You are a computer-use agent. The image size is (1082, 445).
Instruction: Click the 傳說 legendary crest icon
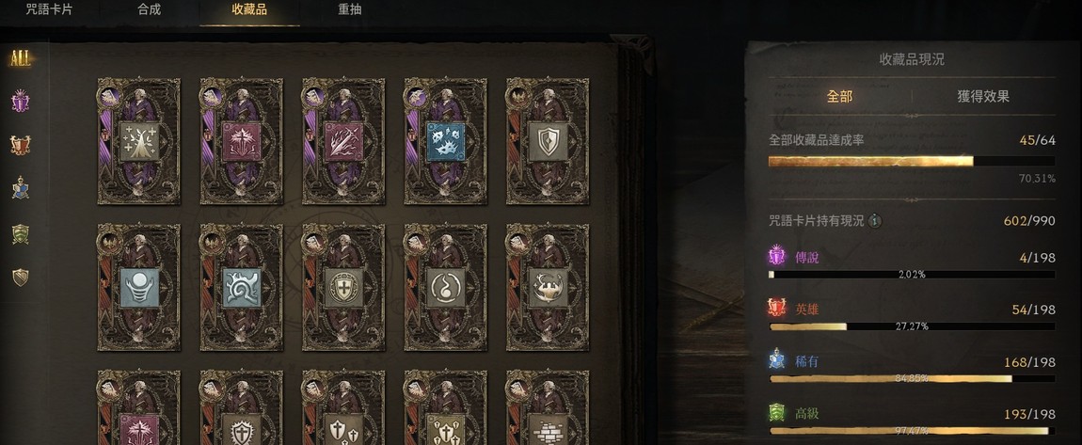[777, 258]
